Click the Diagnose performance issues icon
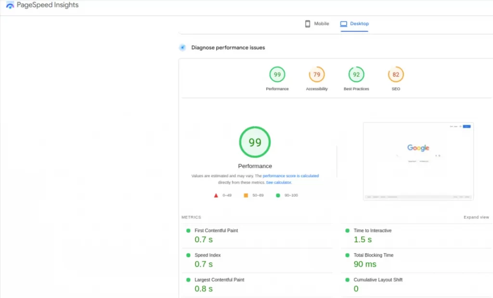 point(182,48)
